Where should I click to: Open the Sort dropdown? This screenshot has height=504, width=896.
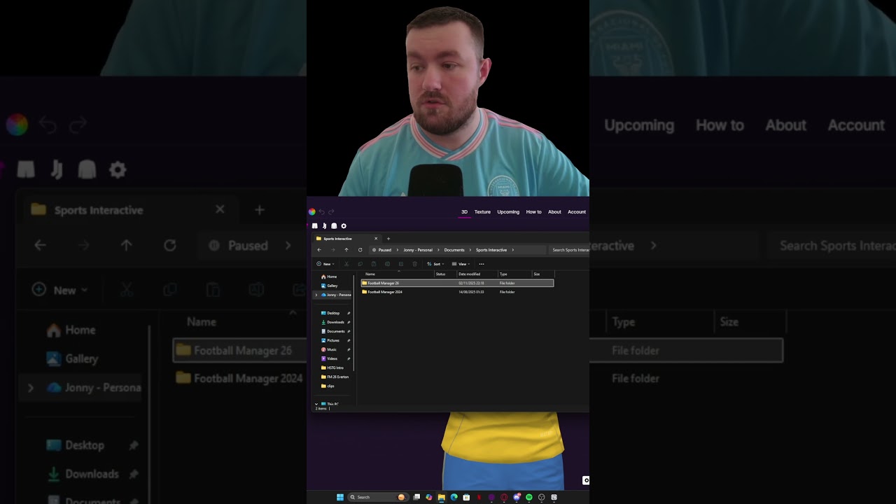435,264
